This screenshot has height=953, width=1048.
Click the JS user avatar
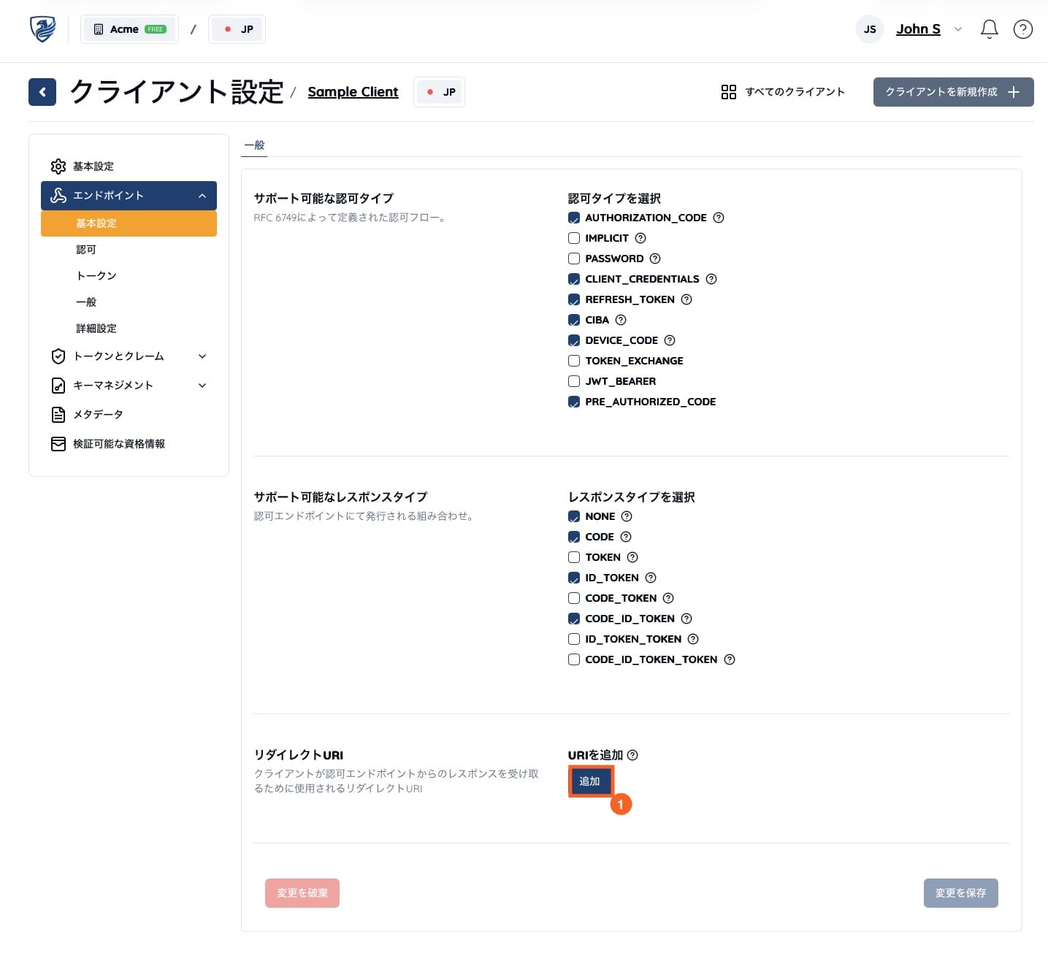[x=870, y=29]
